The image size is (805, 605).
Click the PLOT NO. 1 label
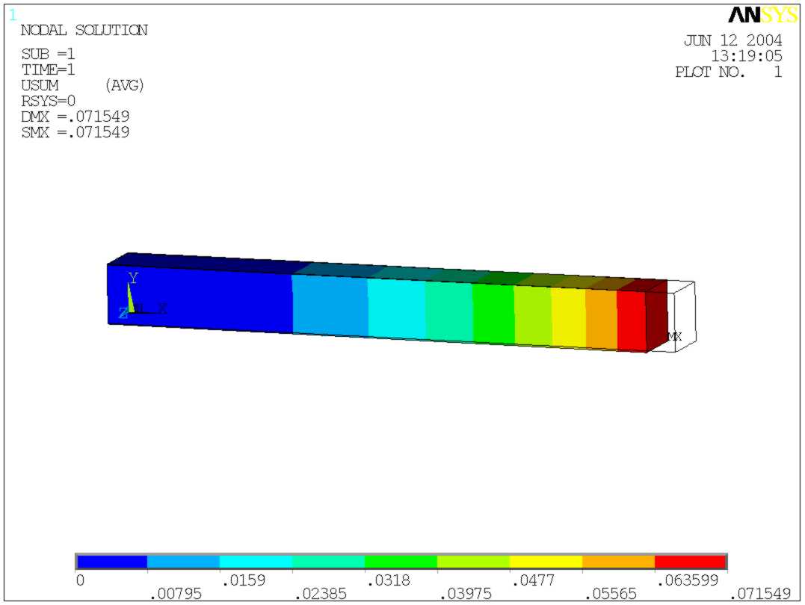pos(729,72)
